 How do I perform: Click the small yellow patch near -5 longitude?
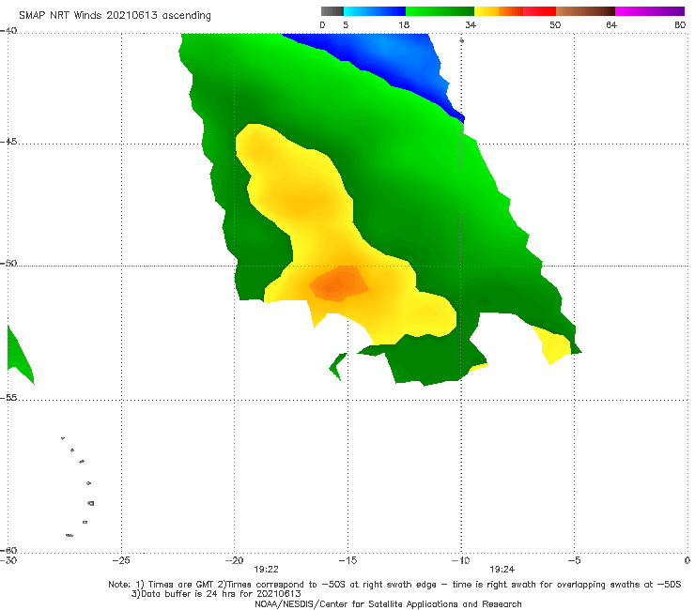pos(553,344)
